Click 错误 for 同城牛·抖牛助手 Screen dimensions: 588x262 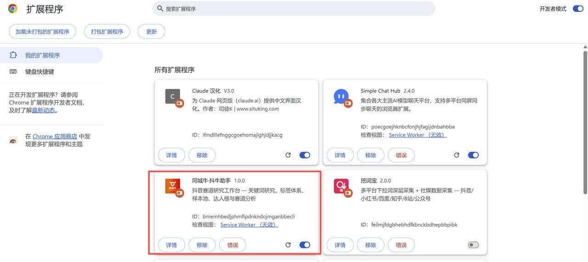click(x=233, y=245)
